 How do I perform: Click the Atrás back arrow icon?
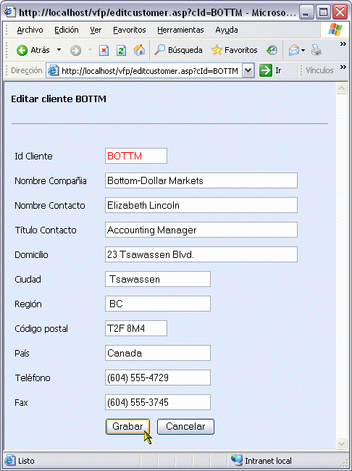click(22, 50)
